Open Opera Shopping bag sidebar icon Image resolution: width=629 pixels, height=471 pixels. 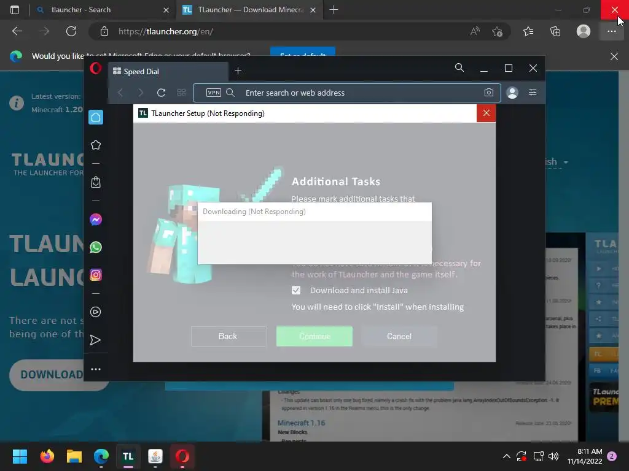95,182
